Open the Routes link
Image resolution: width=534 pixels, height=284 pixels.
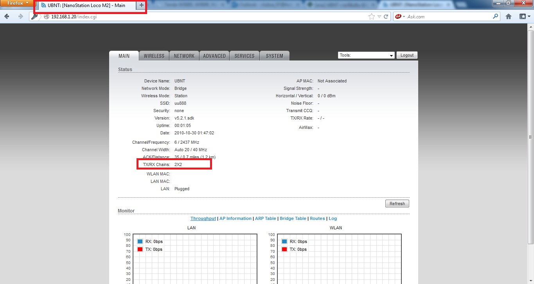click(317, 218)
